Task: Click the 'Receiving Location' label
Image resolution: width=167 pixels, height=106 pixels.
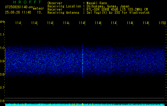Action: click(x=64, y=6)
